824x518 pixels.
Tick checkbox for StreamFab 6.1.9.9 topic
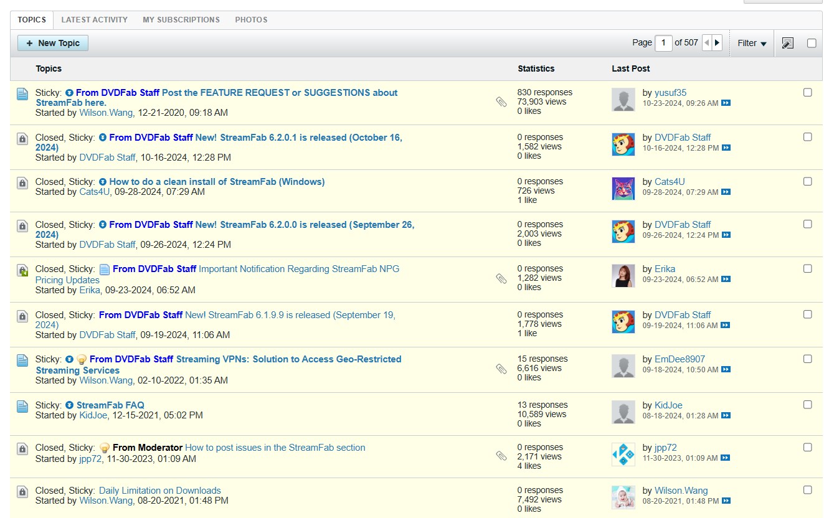click(x=808, y=314)
